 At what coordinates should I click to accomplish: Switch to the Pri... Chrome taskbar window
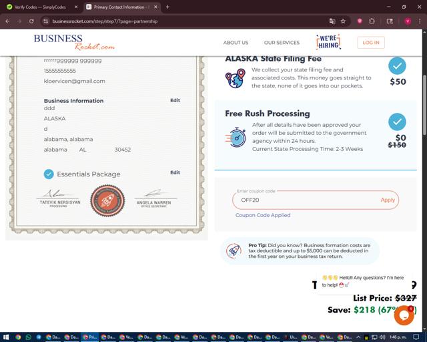click(89, 337)
